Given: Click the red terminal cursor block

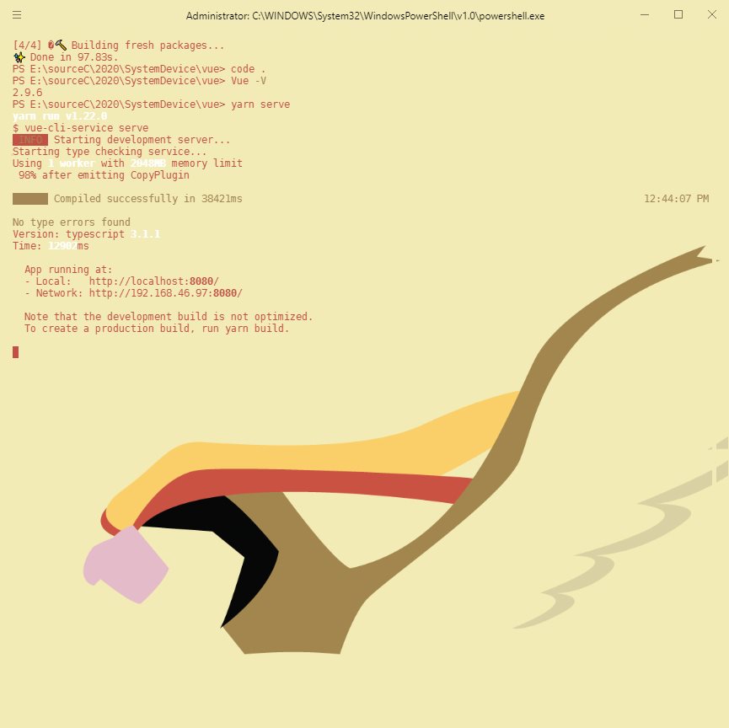Looking at the screenshot, I should pyautogui.click(x=16, y=352).
